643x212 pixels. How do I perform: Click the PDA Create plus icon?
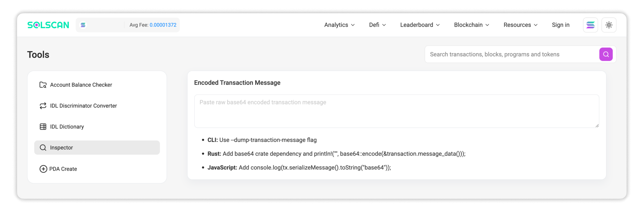(43, 169)
